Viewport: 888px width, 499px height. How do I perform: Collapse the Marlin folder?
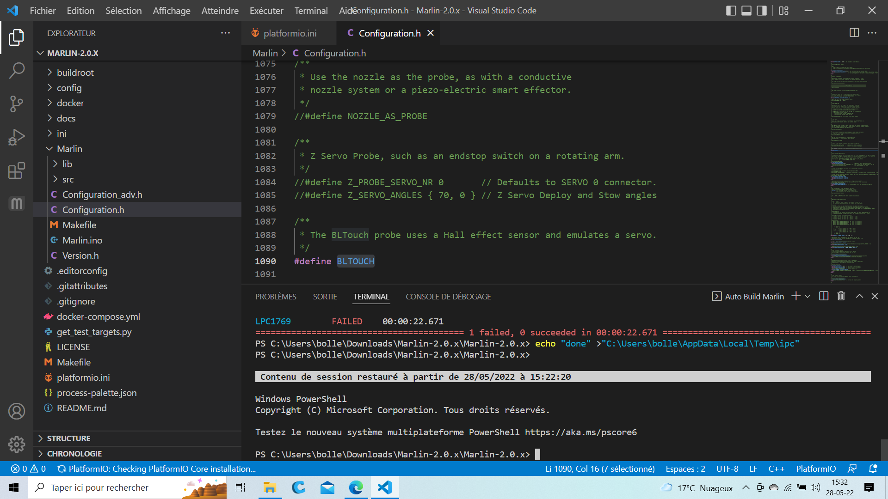69,149
